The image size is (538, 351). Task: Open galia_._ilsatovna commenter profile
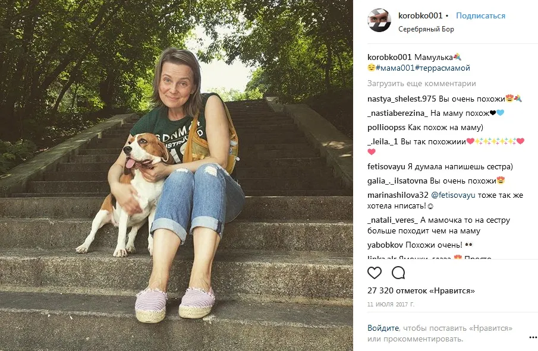tap(397, 181)
